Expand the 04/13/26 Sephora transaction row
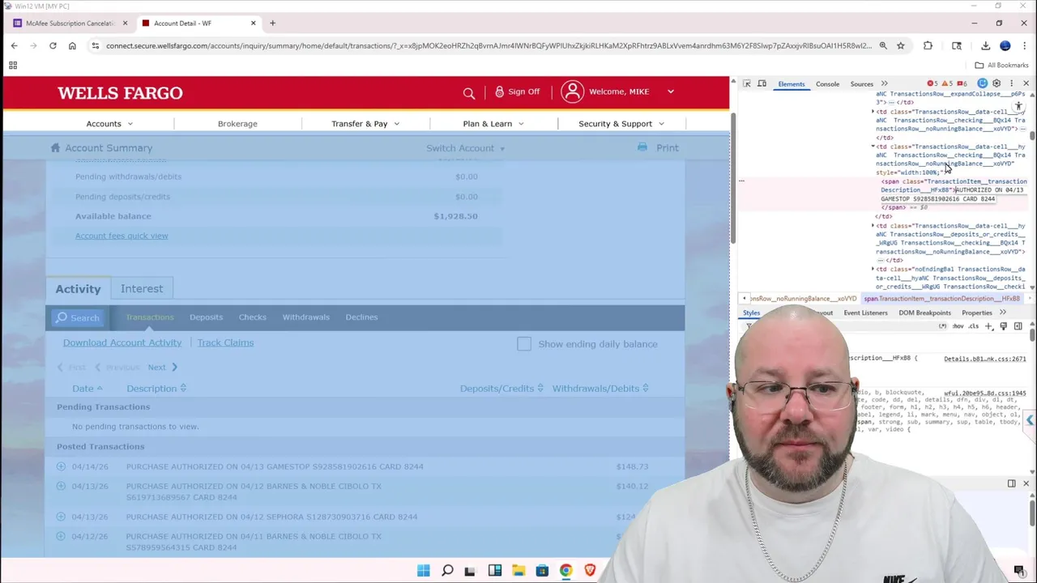This screenshot has height=583, width=1037. pos(61,517)
